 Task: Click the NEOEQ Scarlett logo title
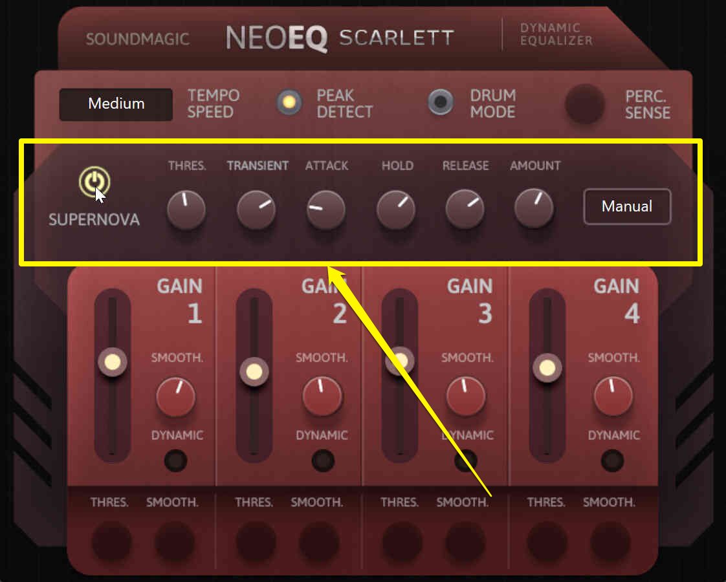click(x=340, y=38)
